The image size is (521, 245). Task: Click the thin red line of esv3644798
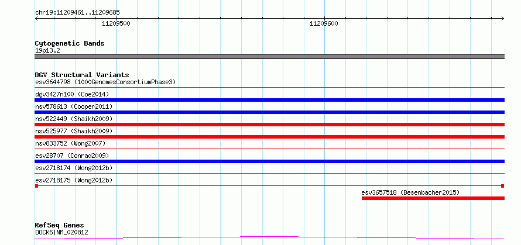[x=269, y=88]
